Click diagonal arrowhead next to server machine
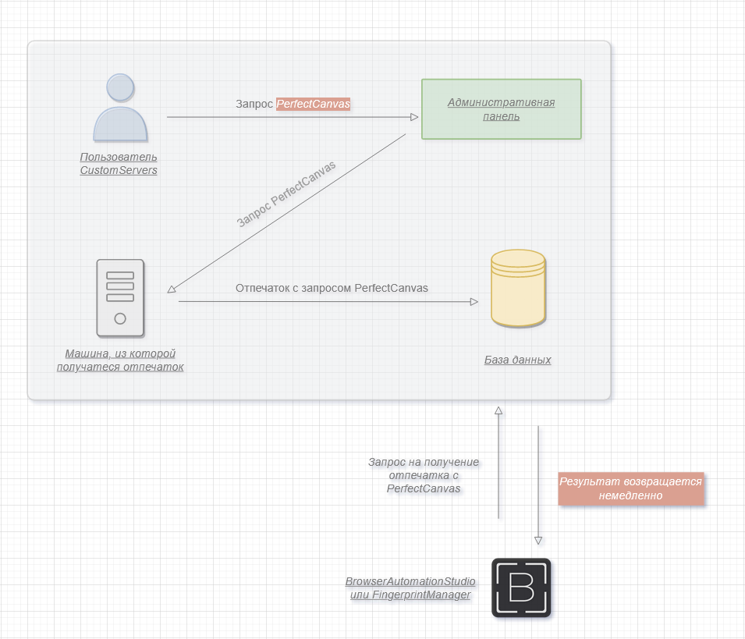The height and width of the screenshot is (639, 745). tap(172, 289)
